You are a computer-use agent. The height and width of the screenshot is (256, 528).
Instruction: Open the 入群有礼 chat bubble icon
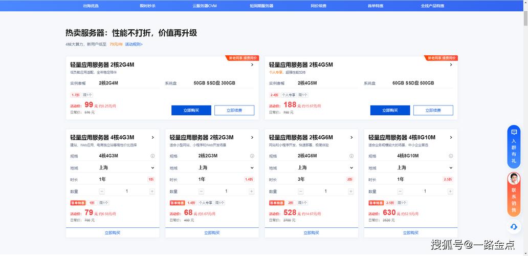click(514, 133)
